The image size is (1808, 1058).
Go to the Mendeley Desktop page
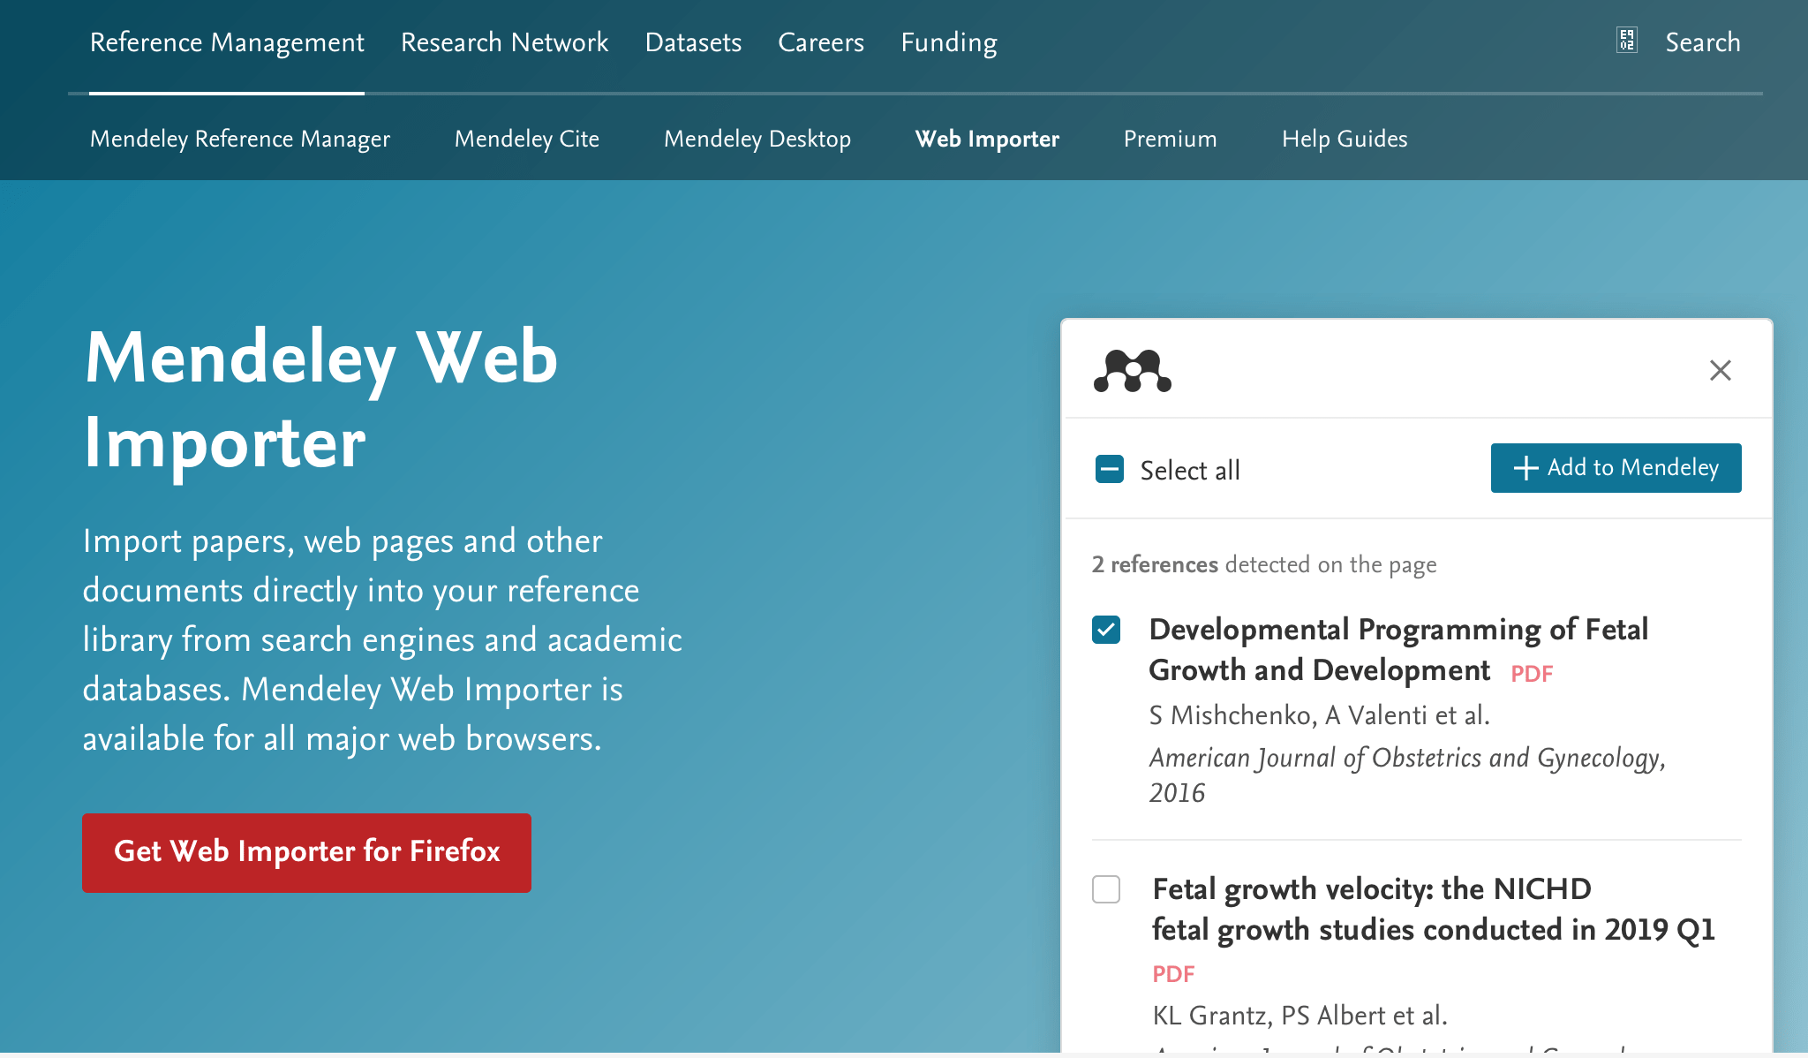pos(757,139)
